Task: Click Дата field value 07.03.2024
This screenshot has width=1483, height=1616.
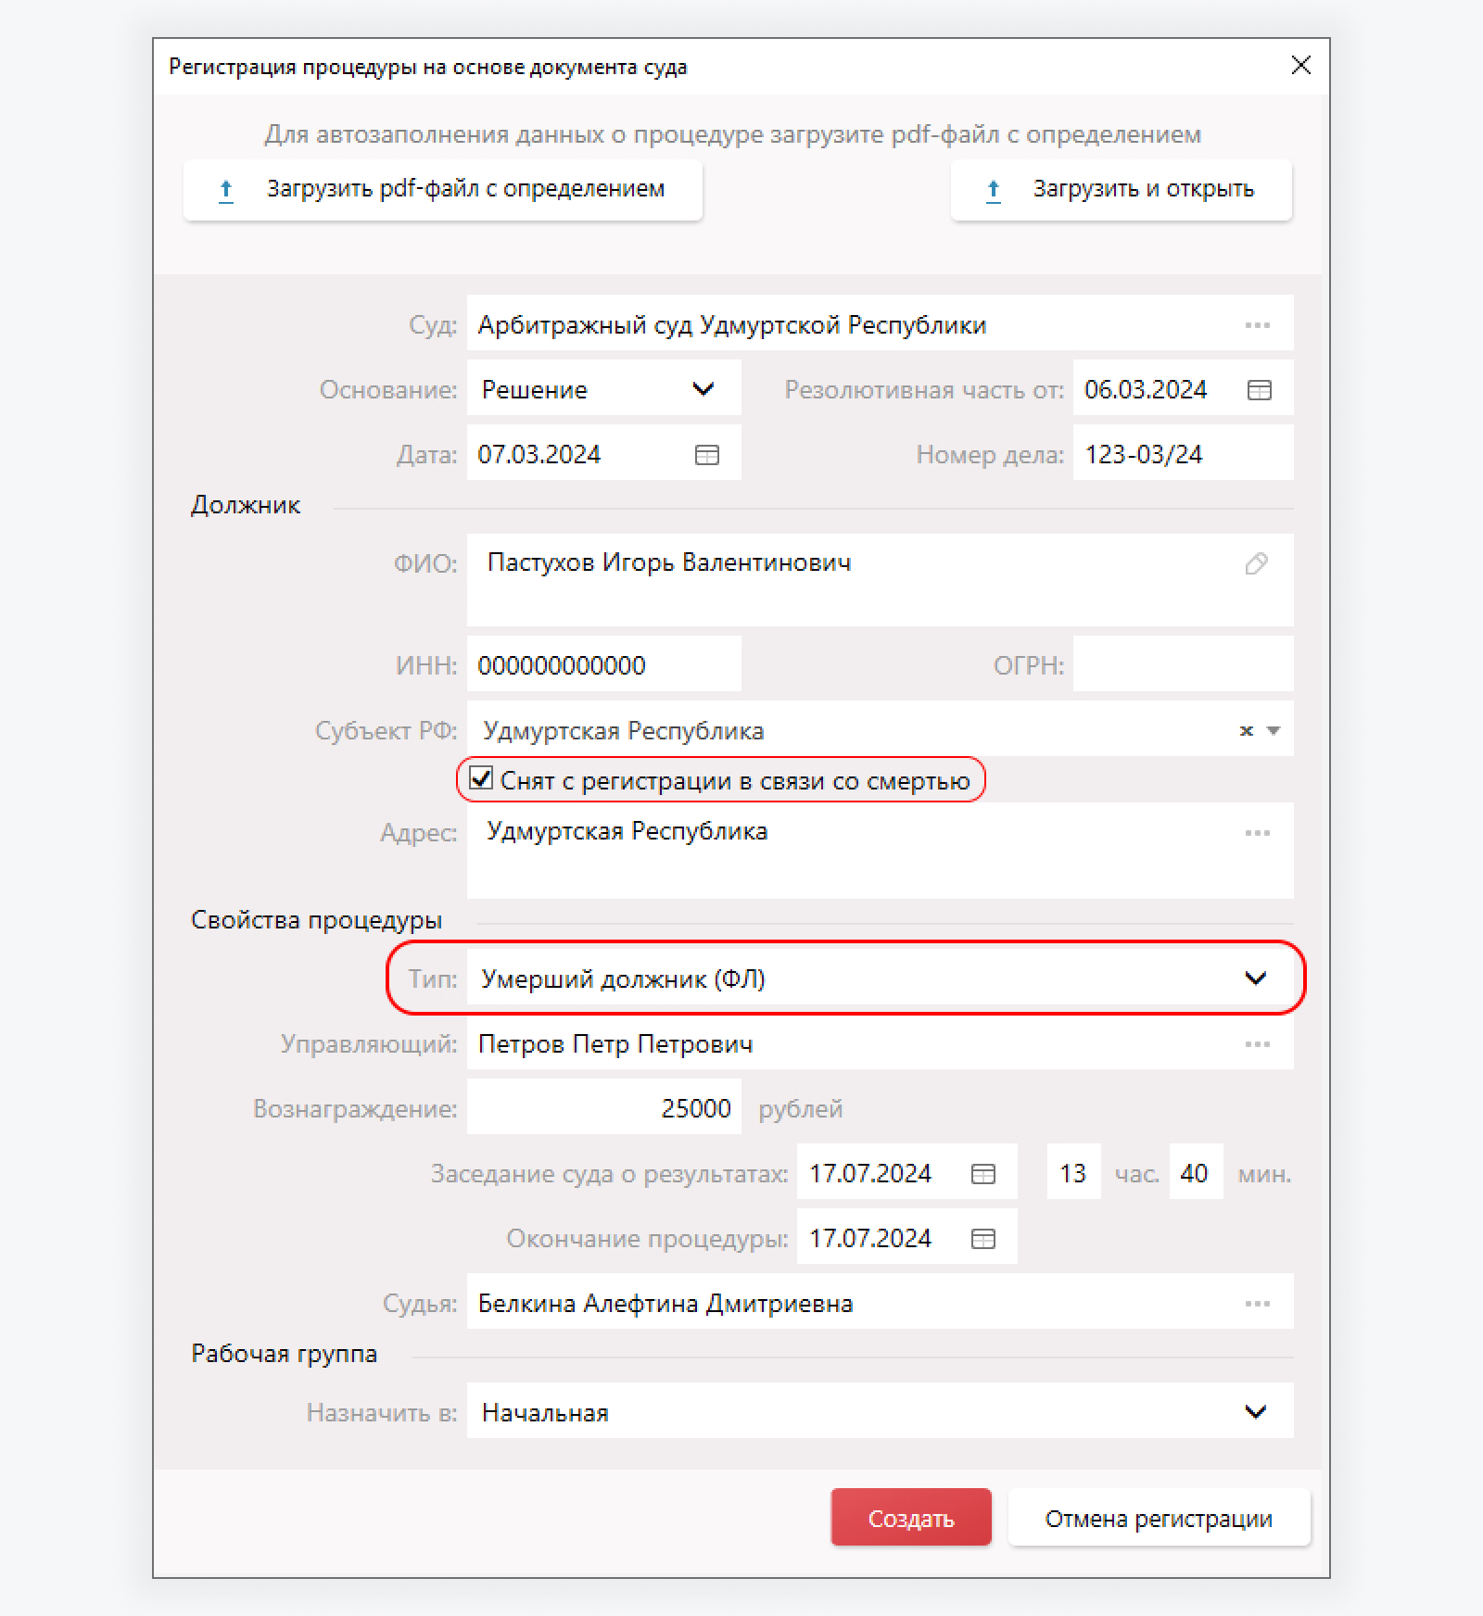Action: pyautogui.click(x=539, y=455)
